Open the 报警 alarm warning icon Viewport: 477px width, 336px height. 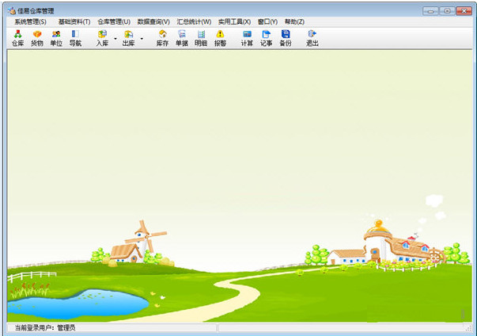point(220,38)
